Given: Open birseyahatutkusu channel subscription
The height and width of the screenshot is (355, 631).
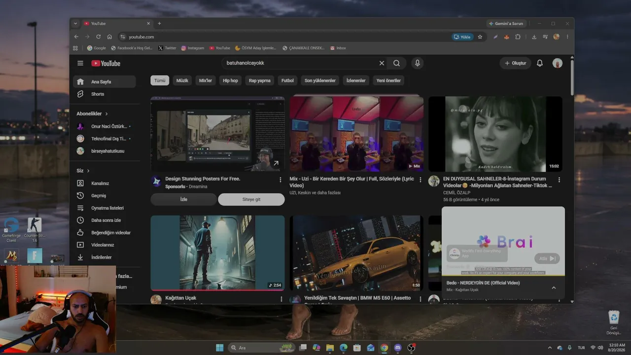Looking at the screenshot, I should 105,151.
